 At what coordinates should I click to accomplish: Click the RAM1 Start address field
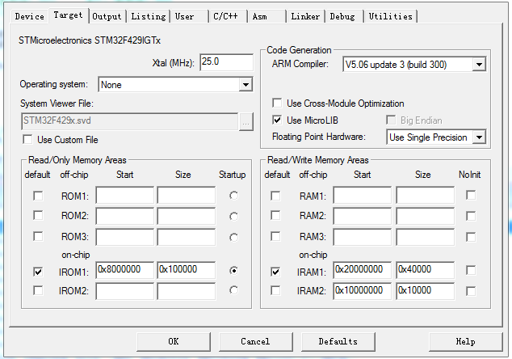362,195
